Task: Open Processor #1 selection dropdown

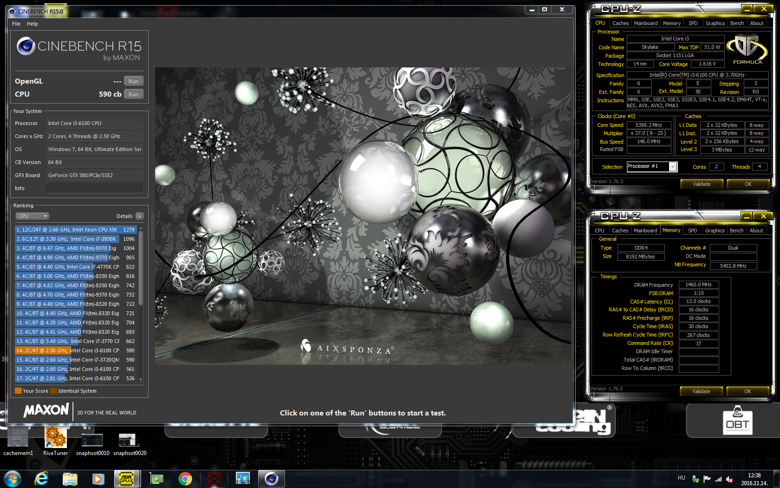Action: pyautogui.click(x=652, y=166)
